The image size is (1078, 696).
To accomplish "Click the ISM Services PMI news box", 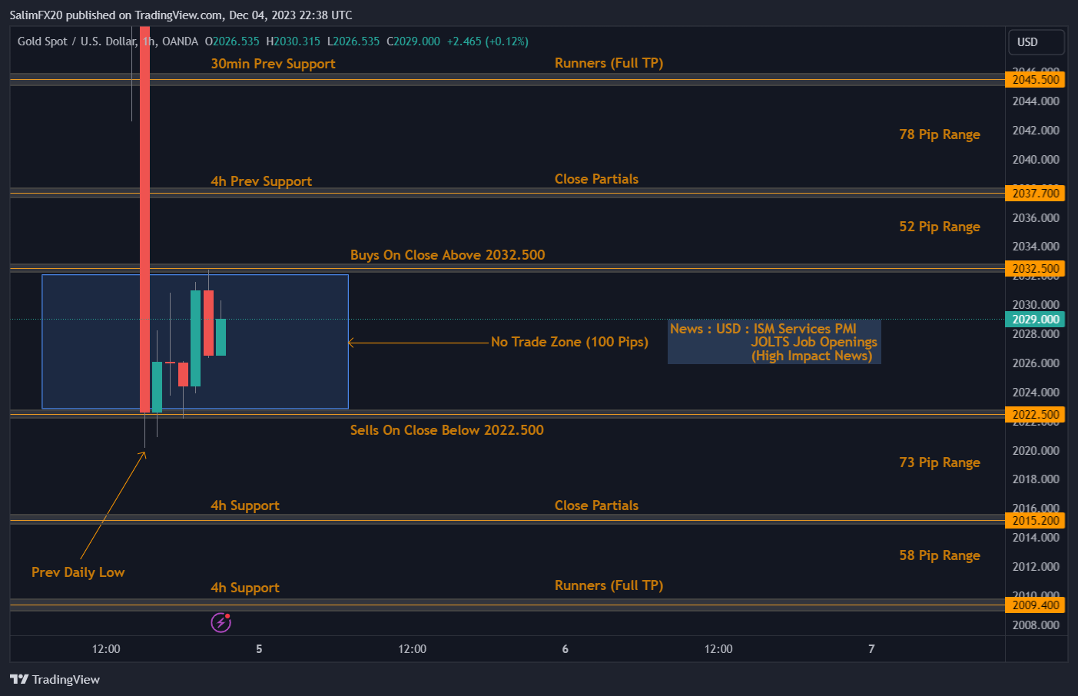I will coord(774,342).
